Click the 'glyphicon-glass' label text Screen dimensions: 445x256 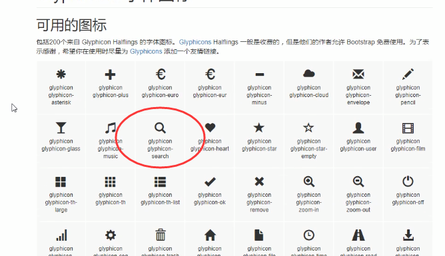point(61,149)
